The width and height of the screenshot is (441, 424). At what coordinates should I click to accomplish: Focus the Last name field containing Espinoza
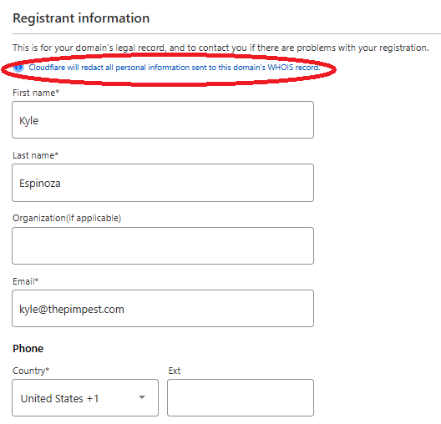point(163,183)
